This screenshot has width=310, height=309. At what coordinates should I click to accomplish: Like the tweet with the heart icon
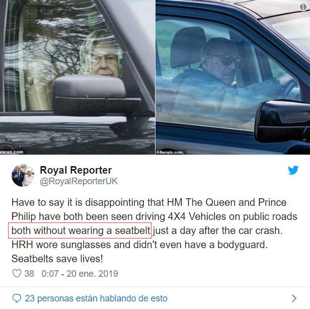pos(17,274)
